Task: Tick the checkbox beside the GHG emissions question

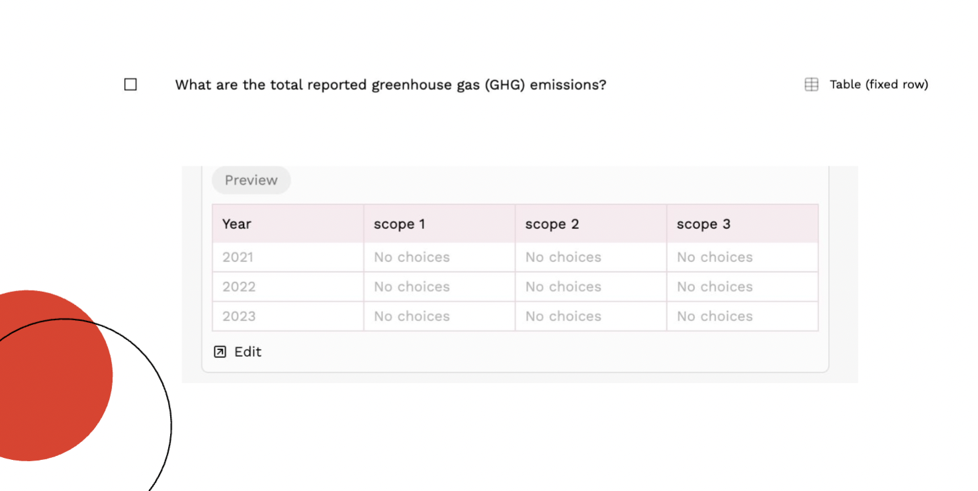Action: coord(130,85)
